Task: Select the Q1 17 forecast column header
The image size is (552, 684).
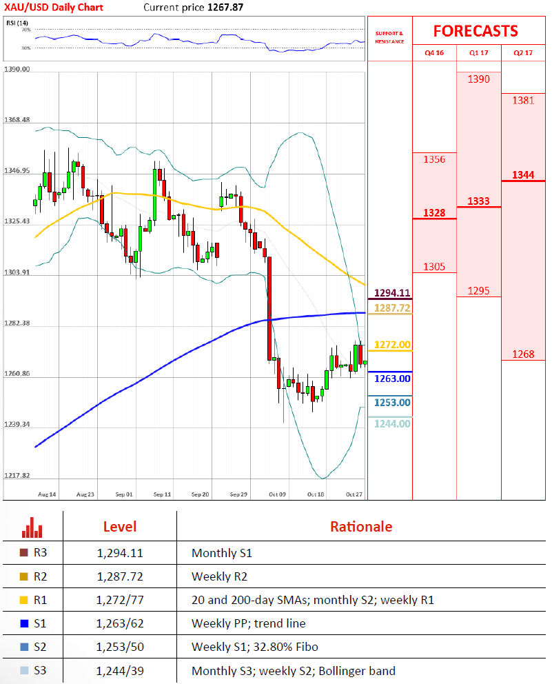Action: tap(479, 53)
